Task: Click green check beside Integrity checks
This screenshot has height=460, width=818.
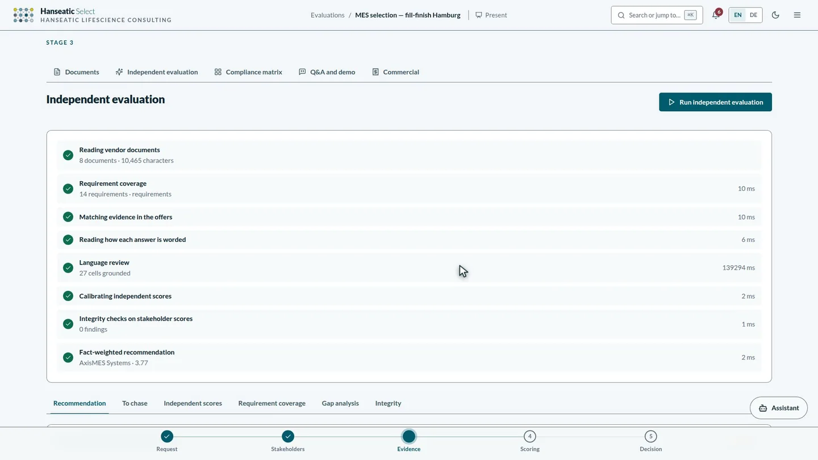Action: tap(68, 324)
